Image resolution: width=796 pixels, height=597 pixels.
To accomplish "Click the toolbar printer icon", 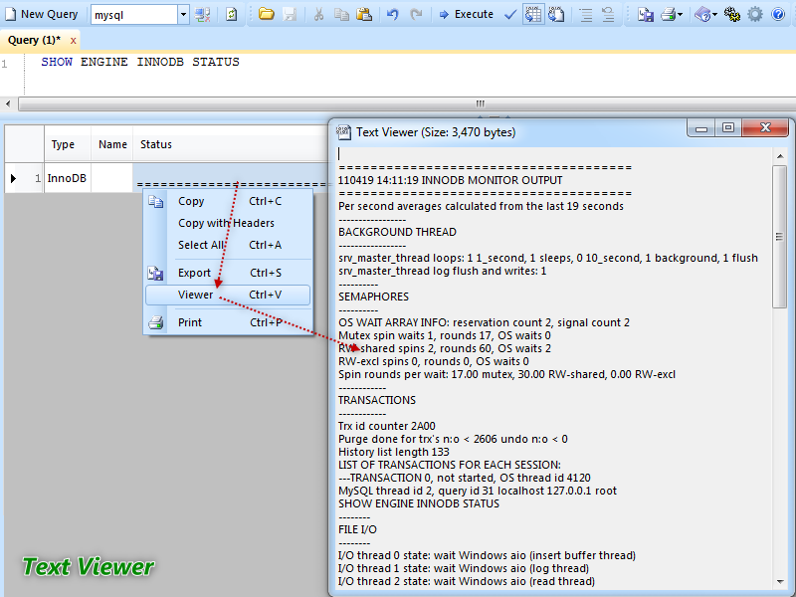I will [668, 14].
